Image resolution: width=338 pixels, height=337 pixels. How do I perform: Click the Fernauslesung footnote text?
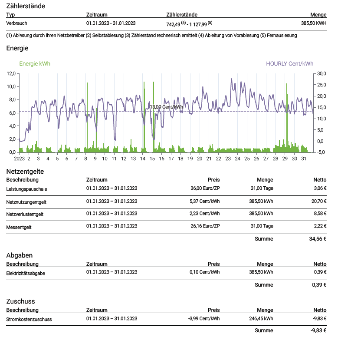[279, 35]
